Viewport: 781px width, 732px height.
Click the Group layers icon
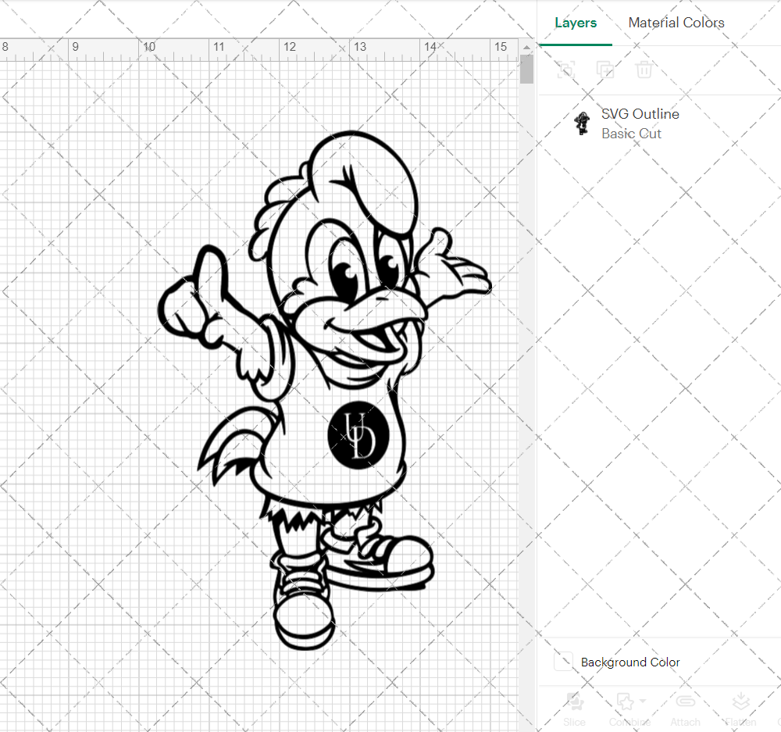pos(565,70)
